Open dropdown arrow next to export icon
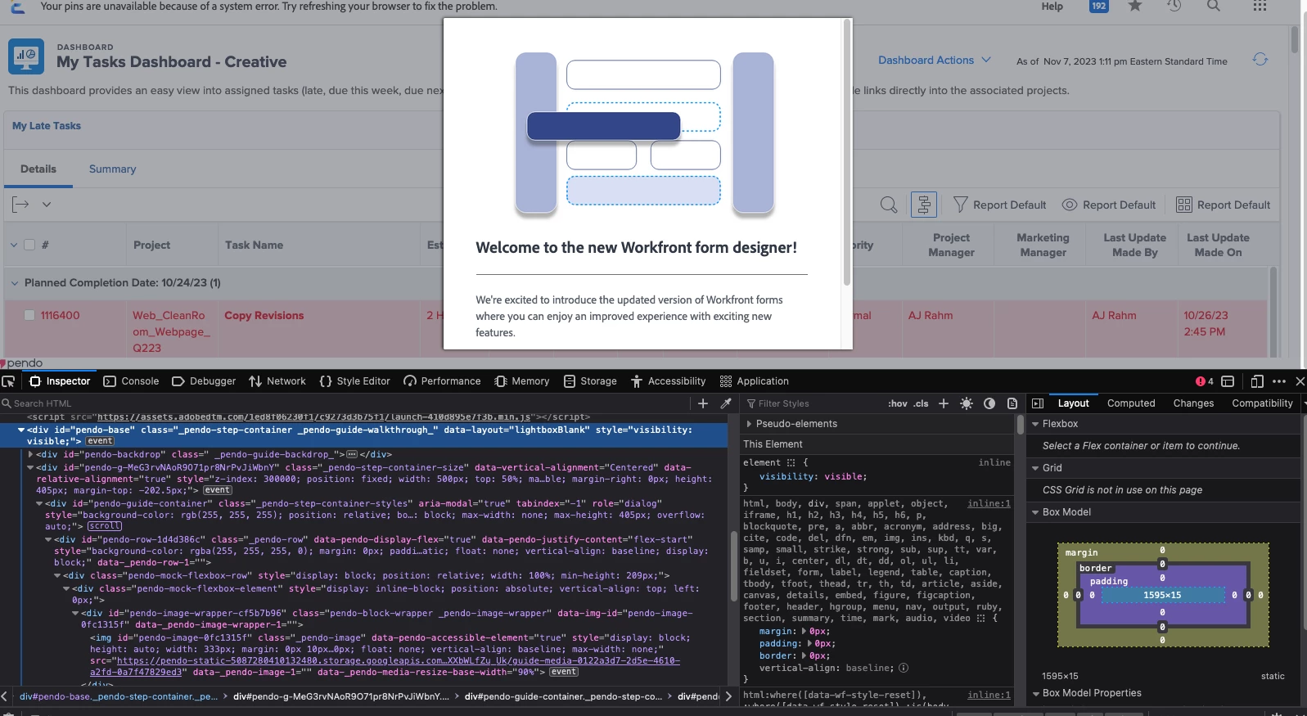 (47, 205)
